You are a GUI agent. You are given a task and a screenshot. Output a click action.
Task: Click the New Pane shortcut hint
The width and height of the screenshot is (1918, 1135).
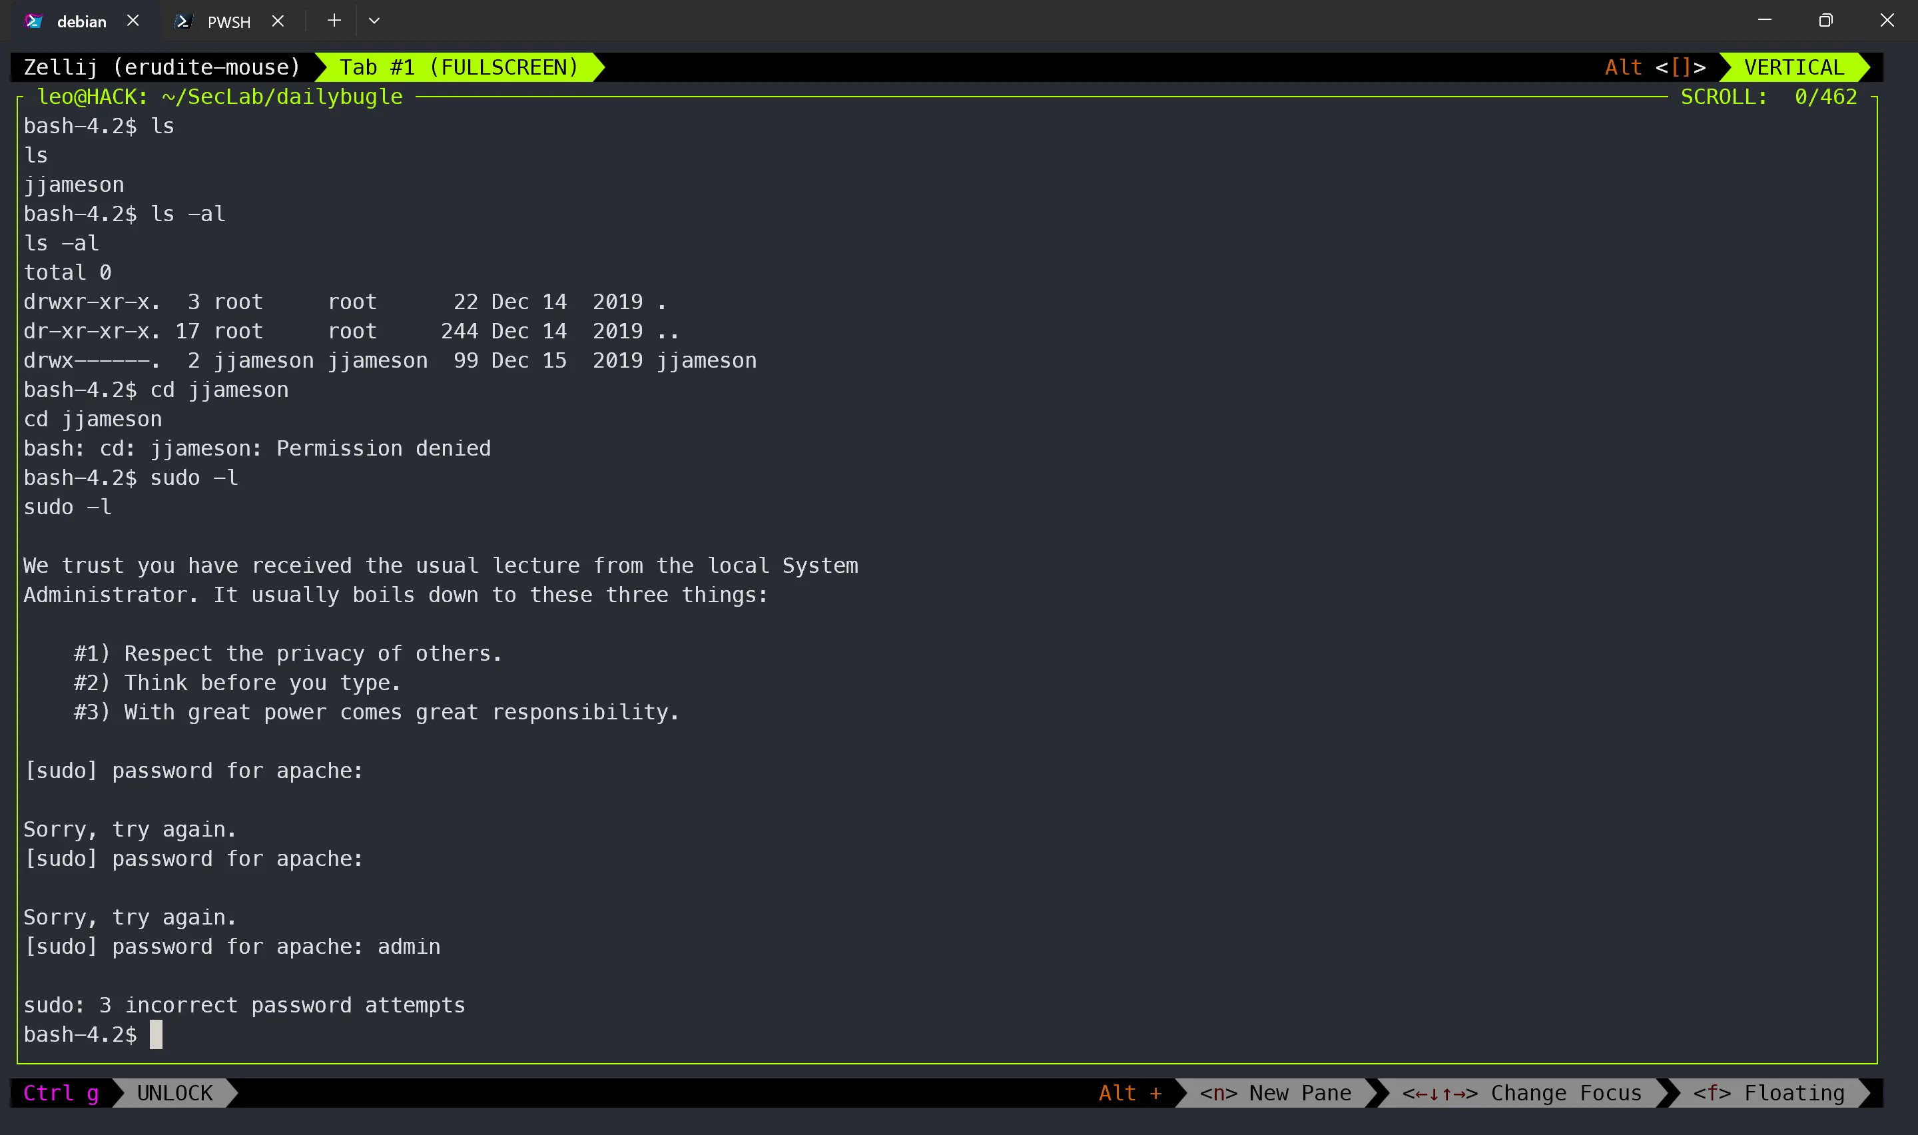pos(1275,1093)
